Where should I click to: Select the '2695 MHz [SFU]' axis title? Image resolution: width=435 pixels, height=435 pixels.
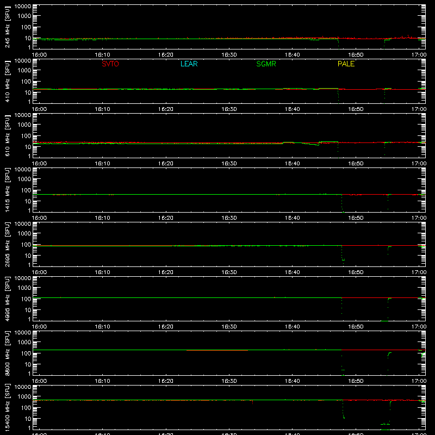(7, 244)
